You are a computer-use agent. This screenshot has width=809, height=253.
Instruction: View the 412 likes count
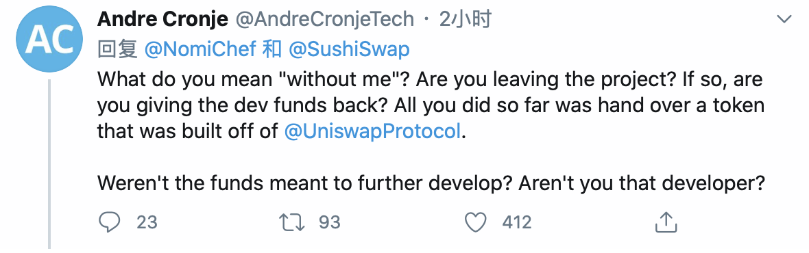coord(516,222)
